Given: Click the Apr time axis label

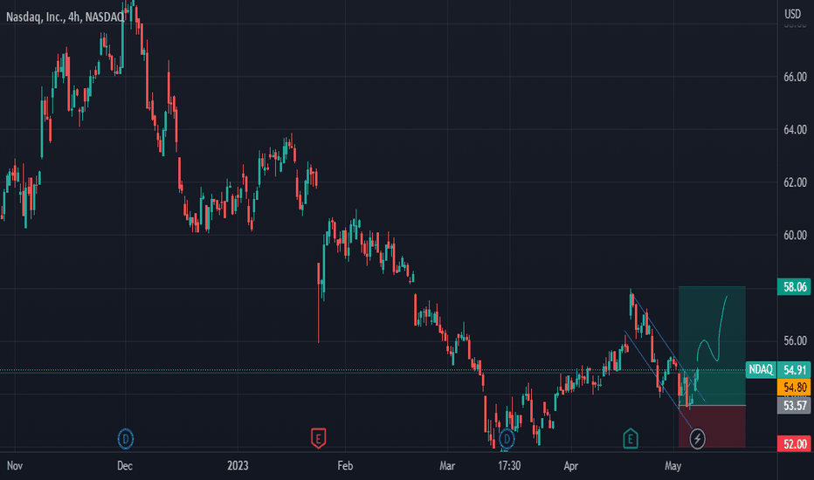Looking at the screenshot, I should click(570, 466).
